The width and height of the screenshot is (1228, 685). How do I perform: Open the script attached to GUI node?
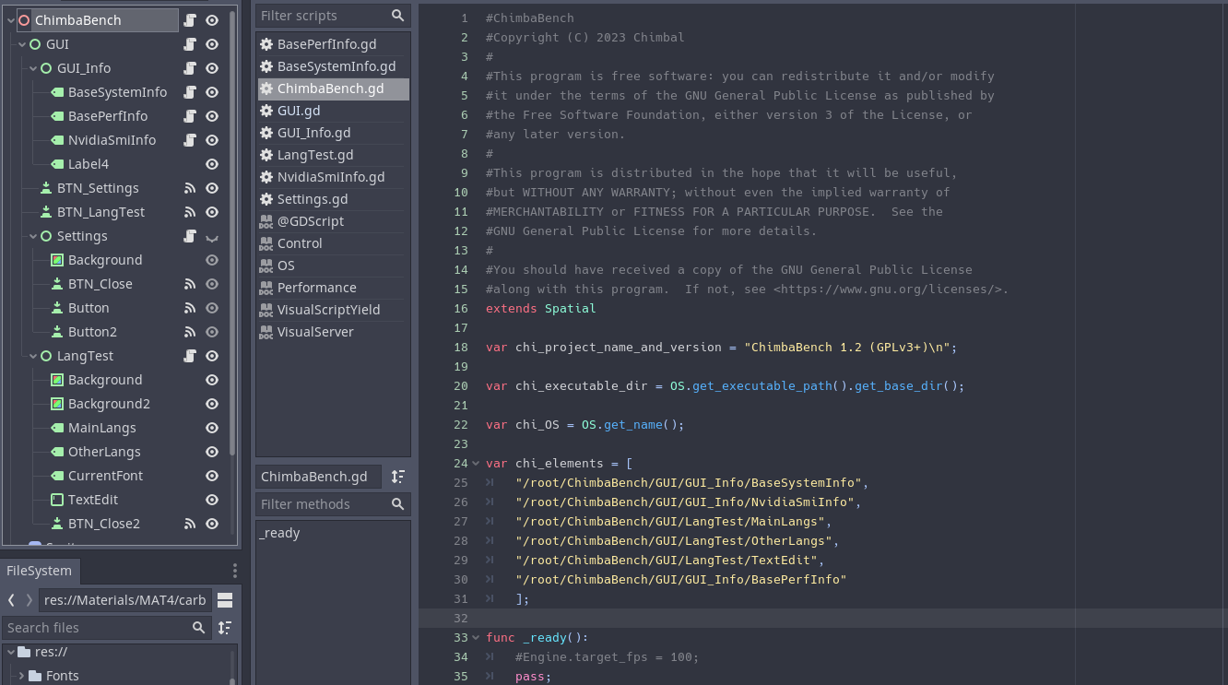190,44
